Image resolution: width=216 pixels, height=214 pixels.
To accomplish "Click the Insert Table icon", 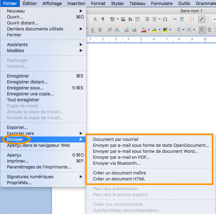I will tap(112, 19).
